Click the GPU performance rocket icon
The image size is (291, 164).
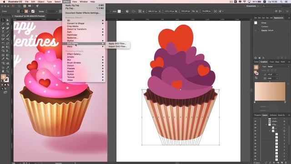tap(37, 6)
